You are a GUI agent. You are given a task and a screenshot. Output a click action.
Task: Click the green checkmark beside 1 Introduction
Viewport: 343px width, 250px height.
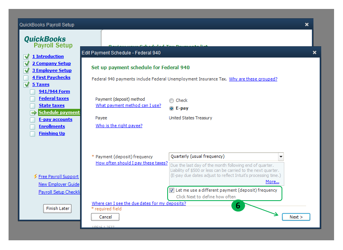click(x=27, y=57)
